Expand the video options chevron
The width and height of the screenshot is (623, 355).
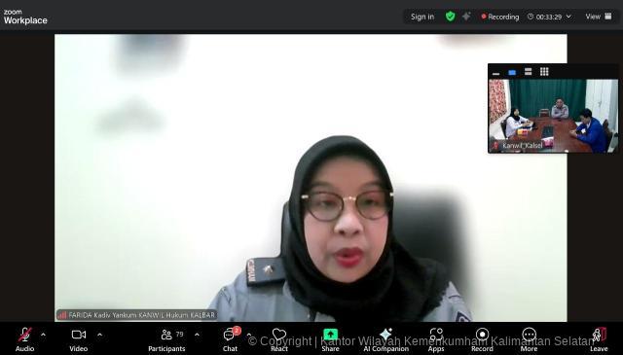click(x=99, y=335)
